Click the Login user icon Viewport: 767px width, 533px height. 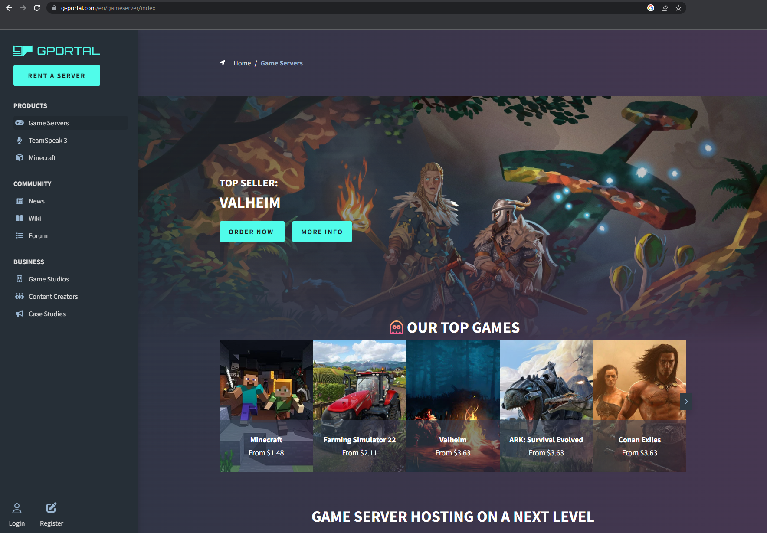tap(17, 508)
